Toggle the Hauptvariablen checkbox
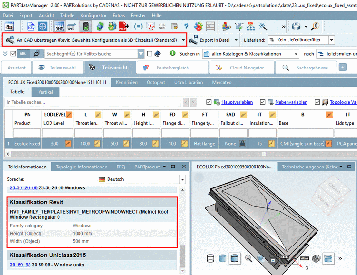Image resolution: width=357 pixels, height=275 pixels. [x=208, y=102]
